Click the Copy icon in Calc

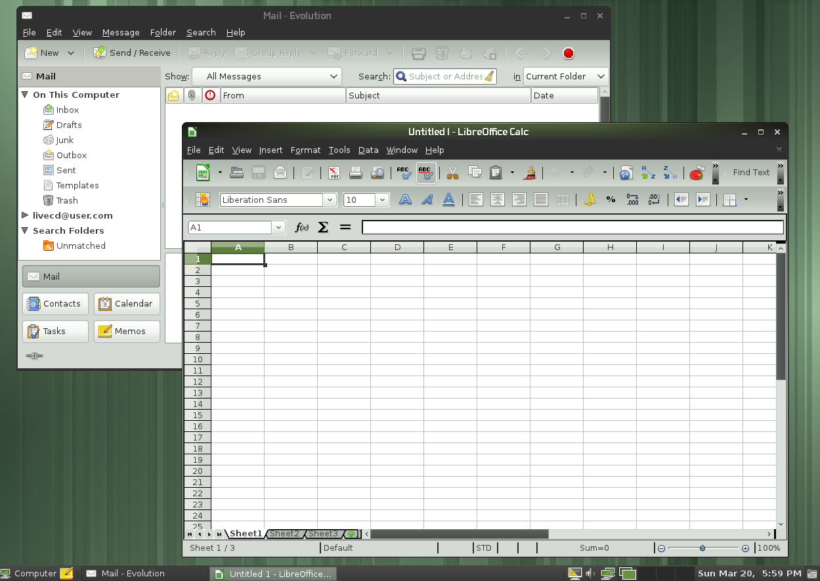475,173
